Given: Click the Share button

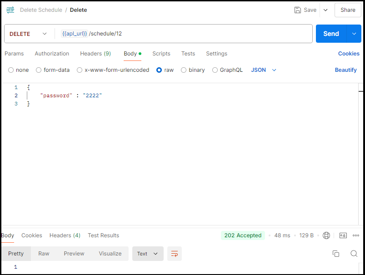Looking at the screenshot, I should (x=348, y=10).
